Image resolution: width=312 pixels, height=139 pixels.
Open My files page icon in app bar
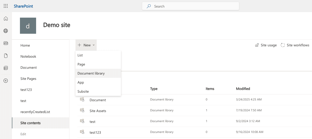(6, 56)
